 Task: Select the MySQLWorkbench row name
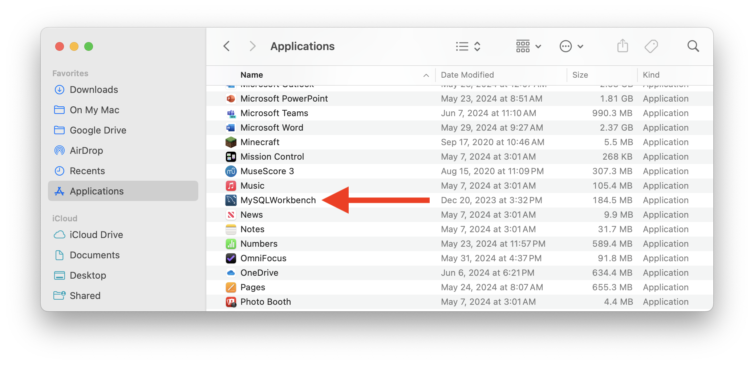(x=278, y=200)
